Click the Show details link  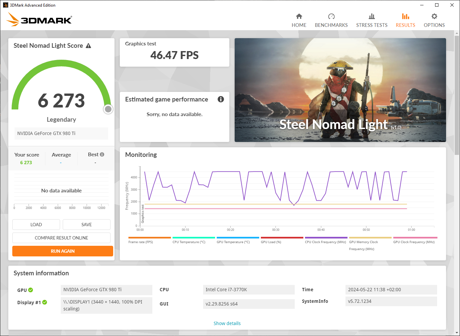click(227, 323)
